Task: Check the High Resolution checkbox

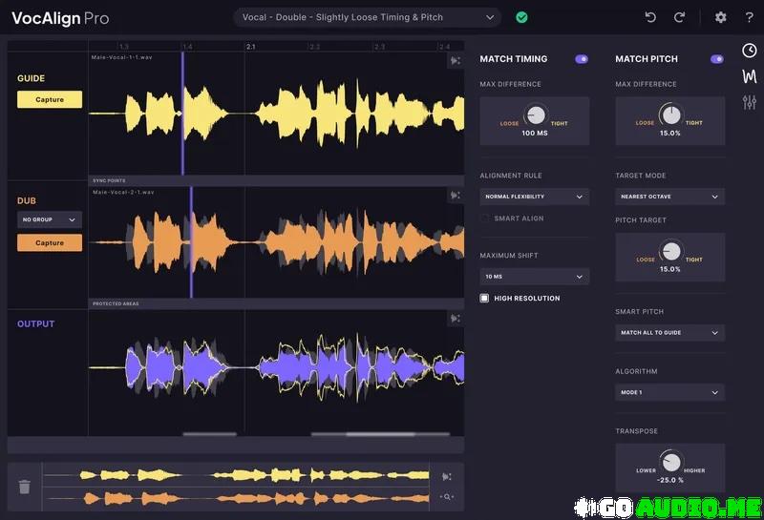Action: (x=484, y=298)
